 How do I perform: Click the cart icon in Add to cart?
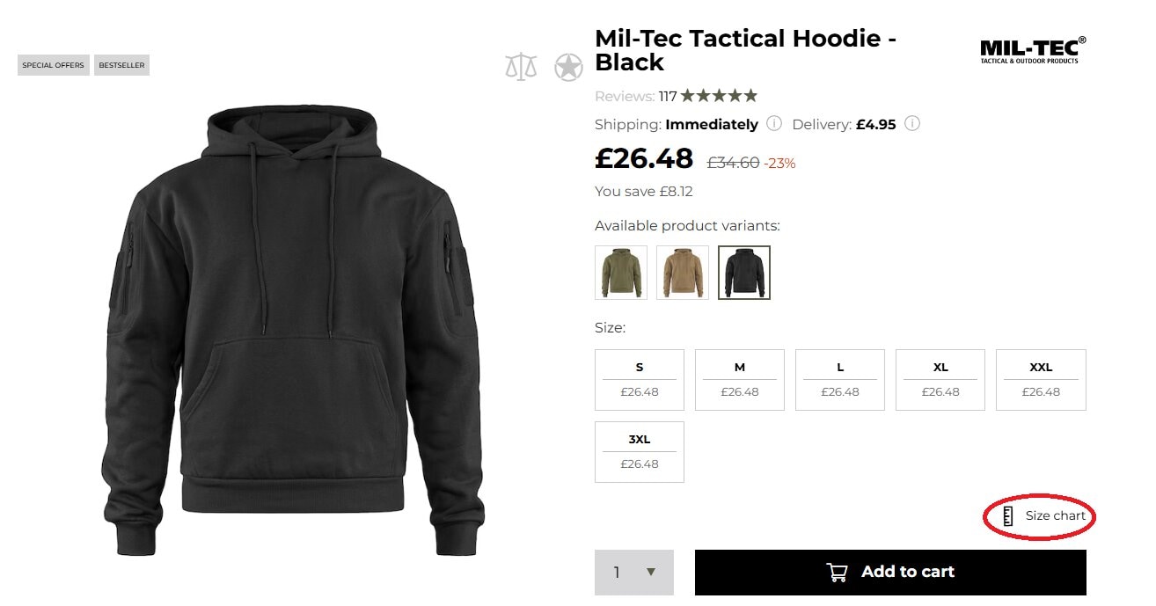pos(836,571)
